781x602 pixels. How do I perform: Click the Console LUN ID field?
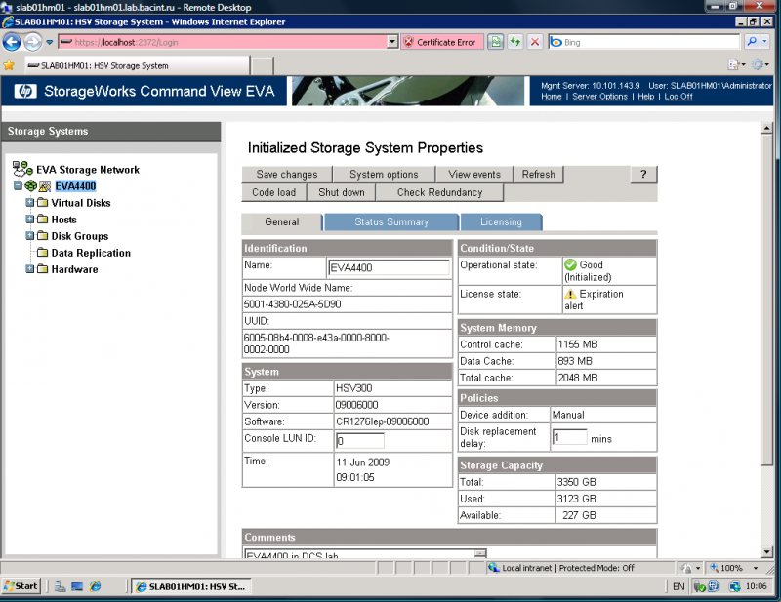(359, 441)
